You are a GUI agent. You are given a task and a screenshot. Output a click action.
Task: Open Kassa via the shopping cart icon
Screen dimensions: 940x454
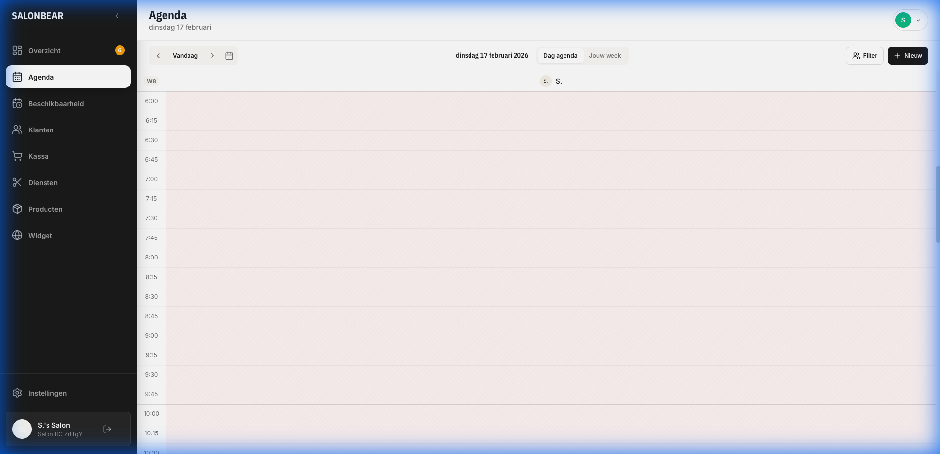(17, 156)
